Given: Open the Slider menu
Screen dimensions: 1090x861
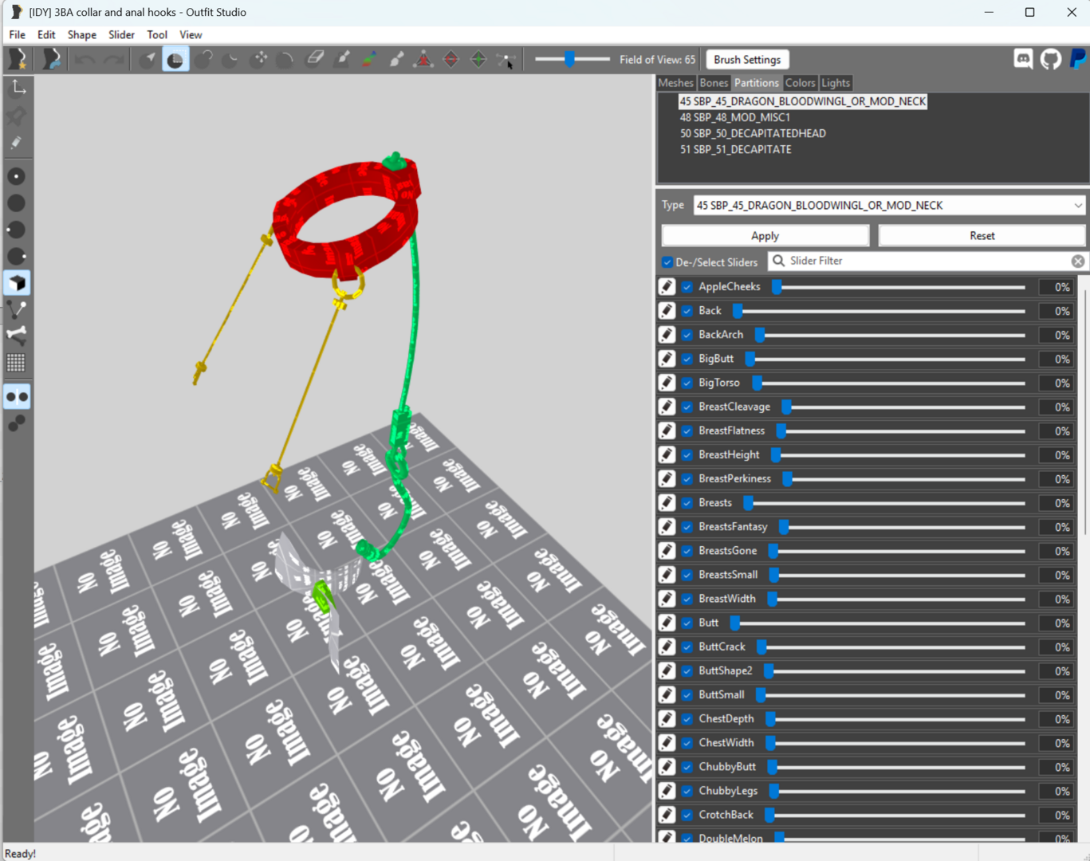Looking at the screenshot, I should tap(121, 35).
